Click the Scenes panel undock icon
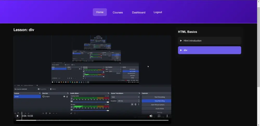The height and width of the screenshot is (126, 260). (x=40, y=93)
